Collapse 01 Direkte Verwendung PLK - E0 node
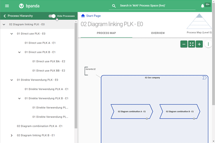The width and height of the screenshot is (215, 143). 12,80
